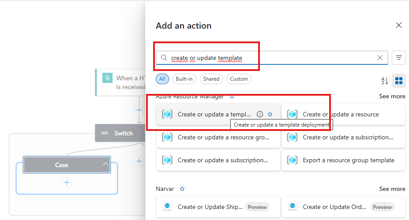
Task: Click Preview badge on Update Ship card
Action: [x=257, y=207]
